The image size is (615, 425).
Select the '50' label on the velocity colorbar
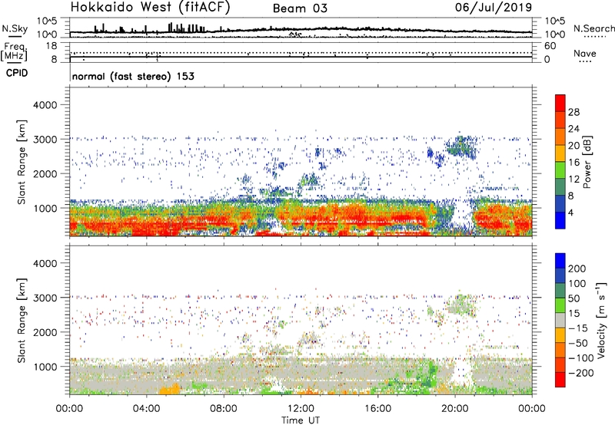coord(573,298)
